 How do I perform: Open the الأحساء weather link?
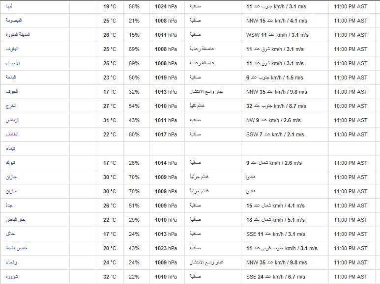coord(13,63)
